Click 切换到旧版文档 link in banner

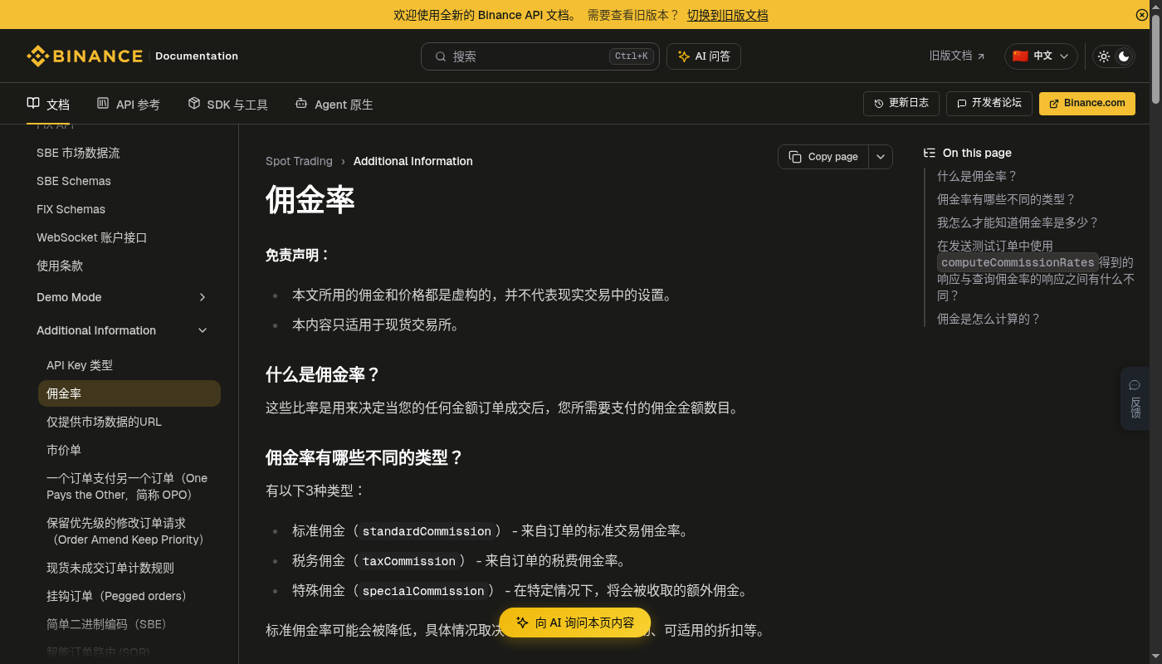(727, 15)
